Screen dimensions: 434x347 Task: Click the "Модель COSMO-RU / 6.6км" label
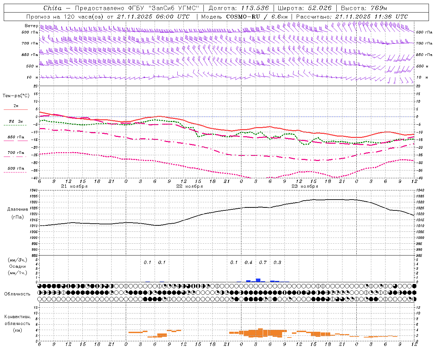pyautogui.click(x=244, y=17)
